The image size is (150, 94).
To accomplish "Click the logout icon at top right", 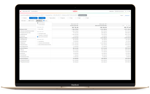I will click(130, 11).
